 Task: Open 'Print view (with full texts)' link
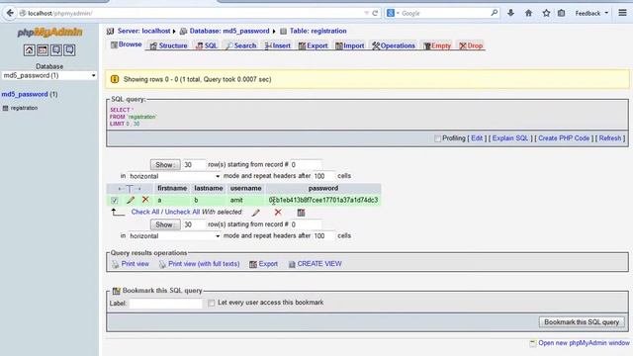204,264
